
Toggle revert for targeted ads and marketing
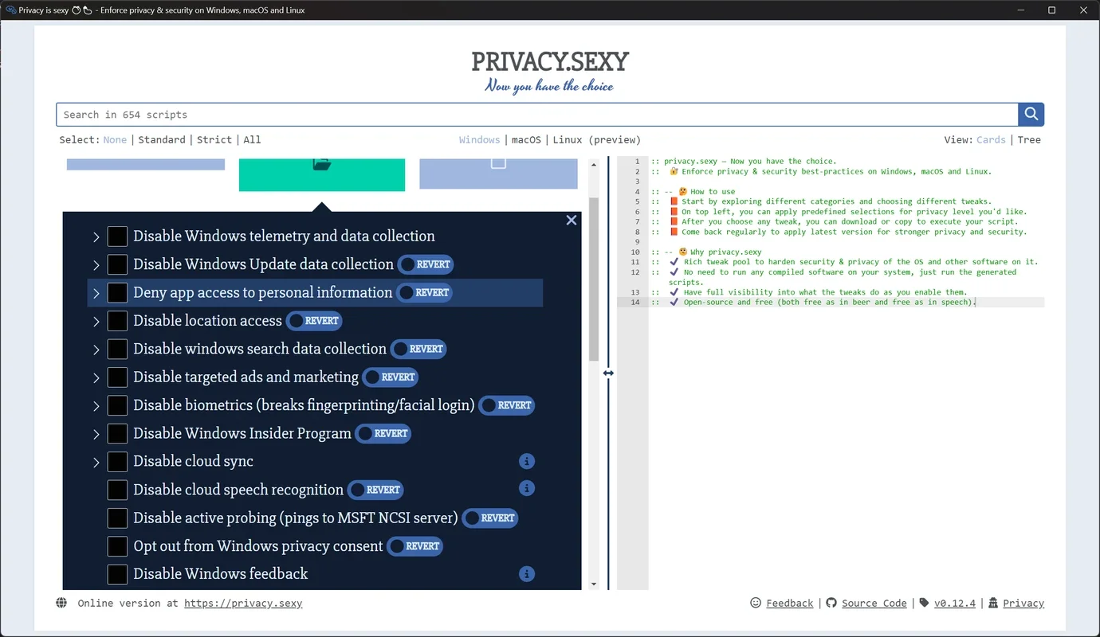coord(391,377)
